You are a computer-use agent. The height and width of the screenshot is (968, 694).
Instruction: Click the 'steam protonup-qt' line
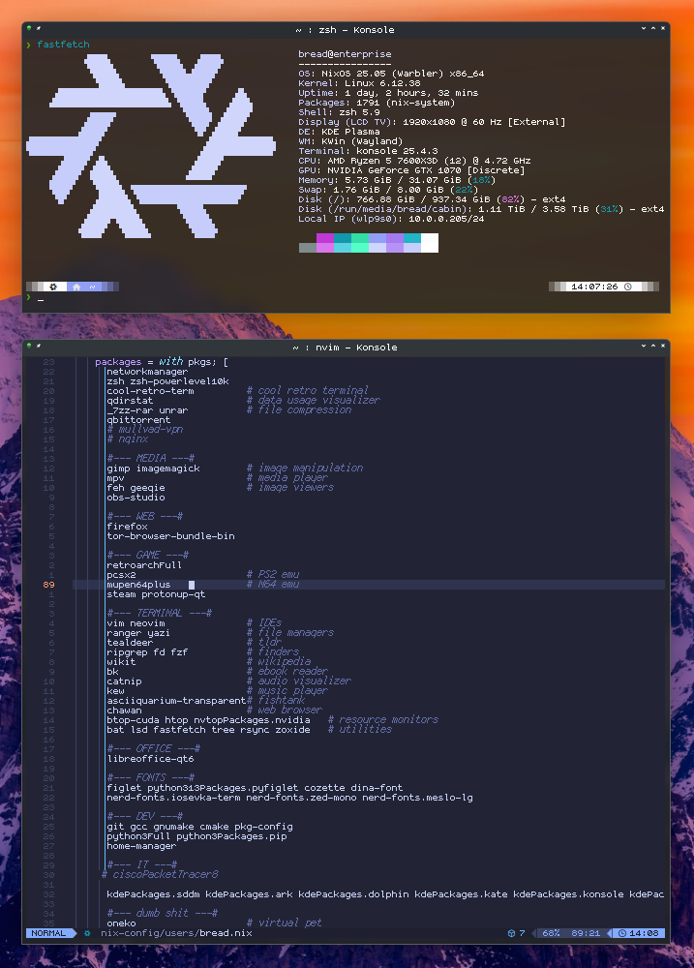coord(156,594)
